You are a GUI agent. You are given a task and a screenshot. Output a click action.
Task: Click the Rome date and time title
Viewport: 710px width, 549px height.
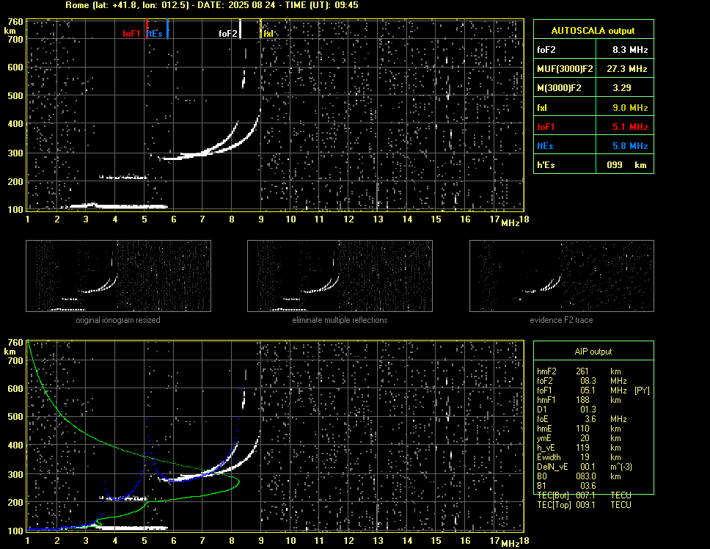[212, 5]
